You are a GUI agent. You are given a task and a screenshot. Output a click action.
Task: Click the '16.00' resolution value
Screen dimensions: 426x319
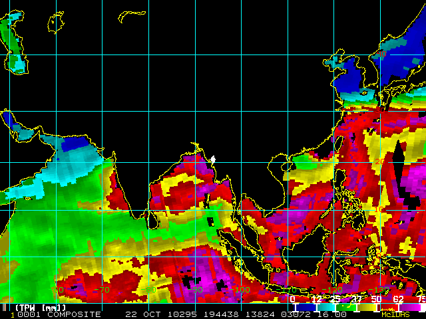(332, 314)
